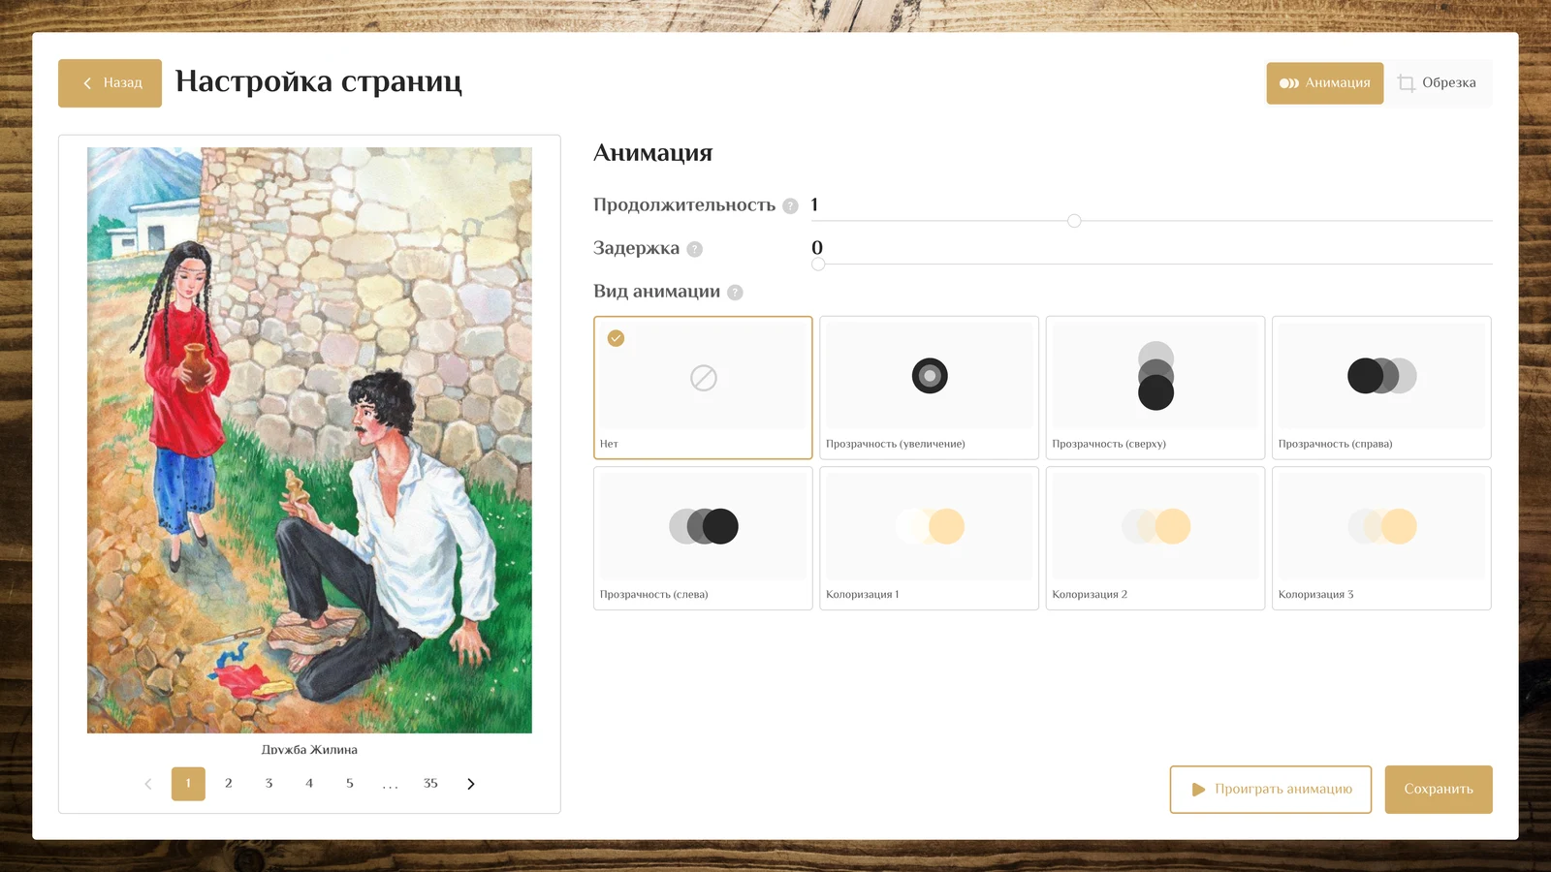Select Колоризация 1 animation

[929, 539]
